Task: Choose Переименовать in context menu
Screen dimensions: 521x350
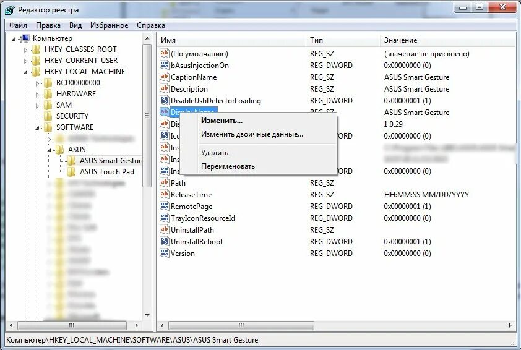Action: tap(259, 166)
